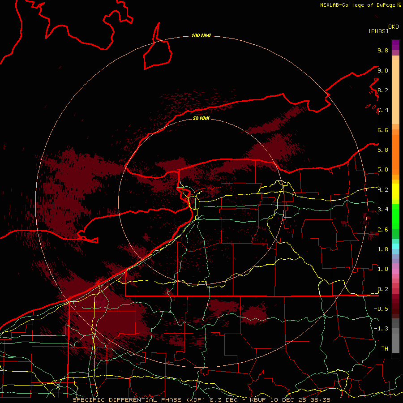
Task: Select the 9.8 legend value
Action: pos(383,50)
